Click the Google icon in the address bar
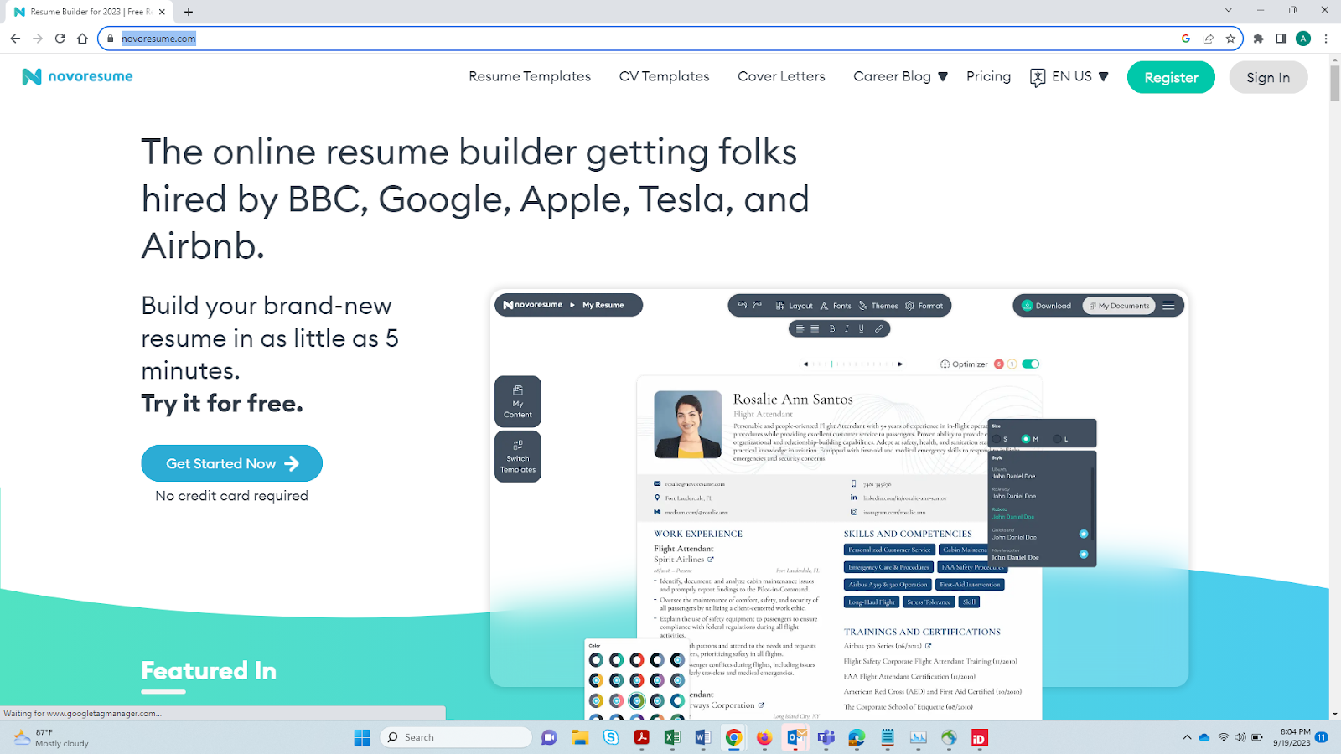Screen dimensions: 1341x754 tap(1186, 39)
